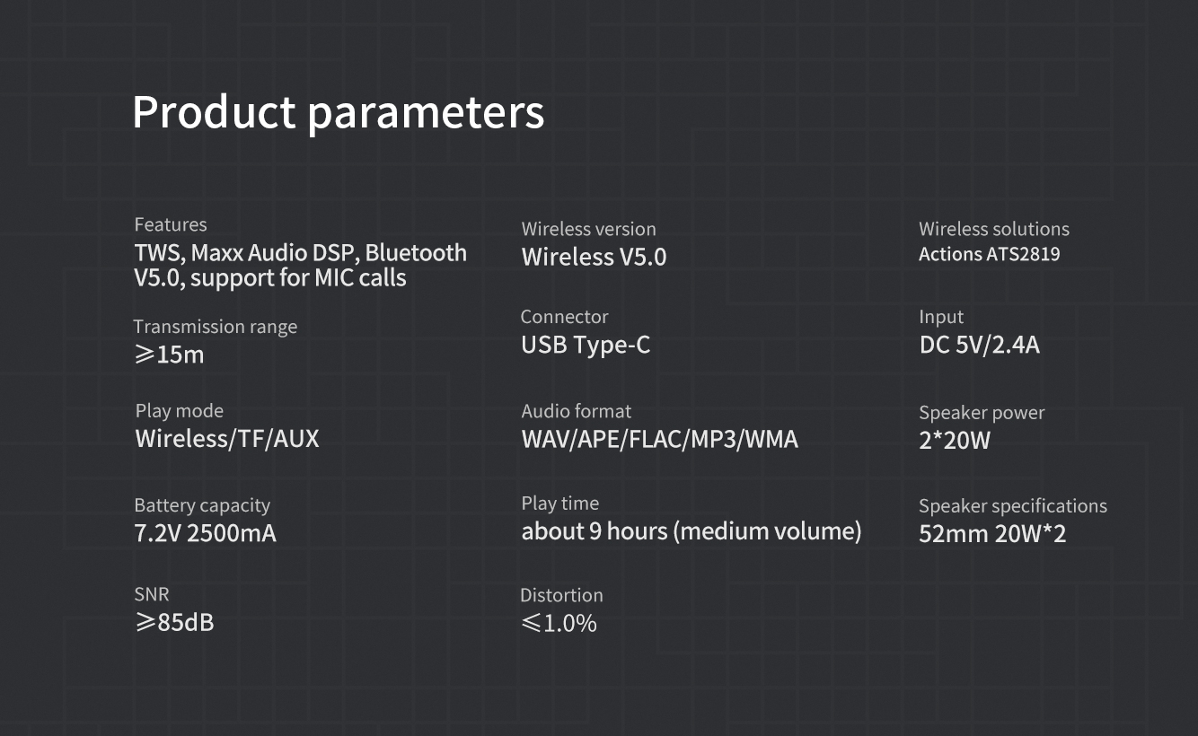Viewport: 1198px width, 736px height.
Task: Select the WAV/APE/FLAC/MP3/WMA format text
Action: 659,439
